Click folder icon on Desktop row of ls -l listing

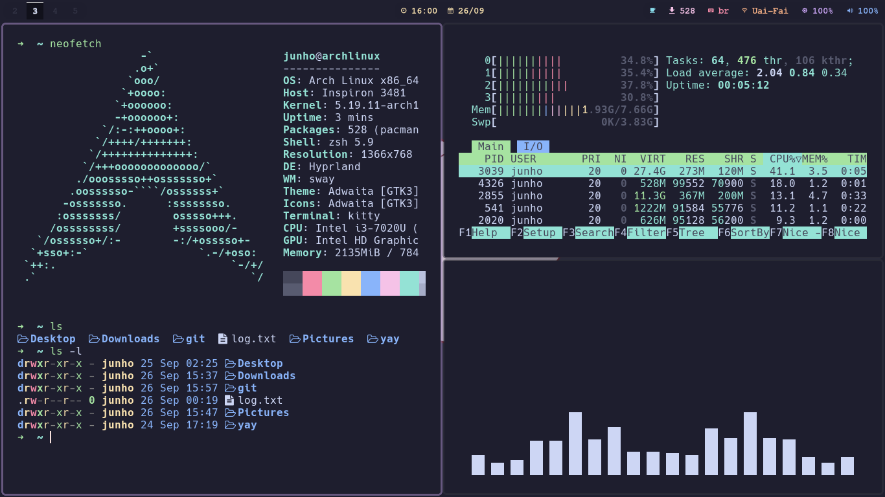(x=231, y=363)
